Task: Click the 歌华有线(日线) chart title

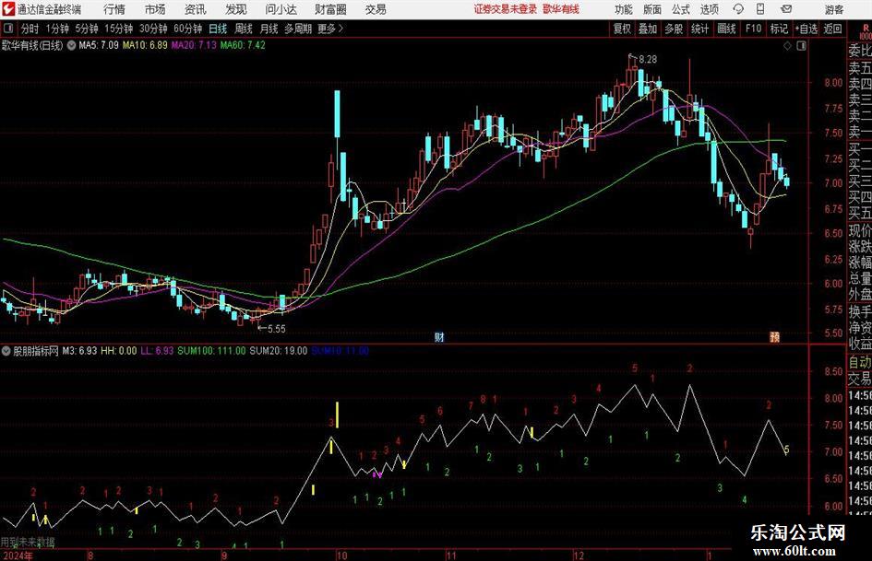Action: point(32,45)
